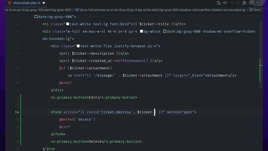Click 'overflow-hidden' class text
Screen dimensions: 268x151
click(x=240, y=31)
